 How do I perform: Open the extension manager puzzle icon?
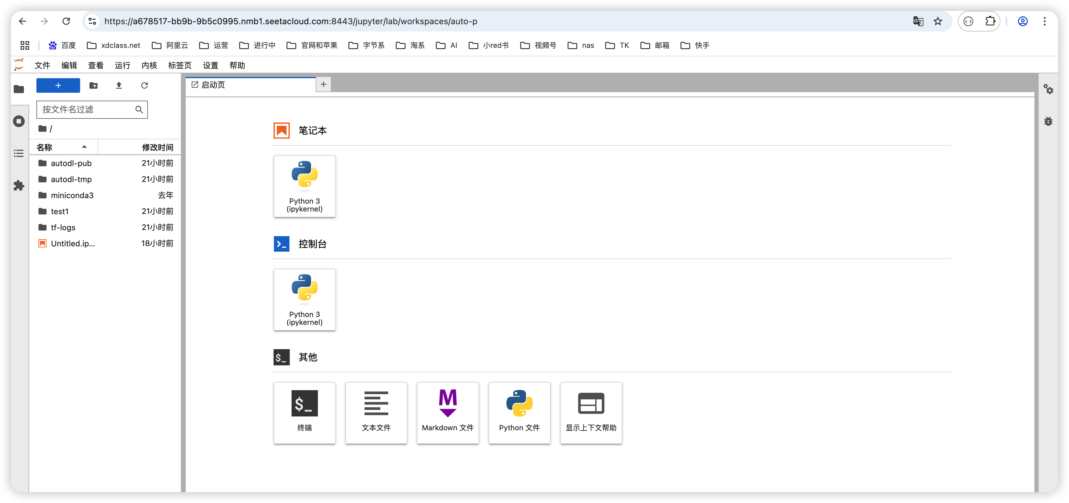click(x=19, y=185)
